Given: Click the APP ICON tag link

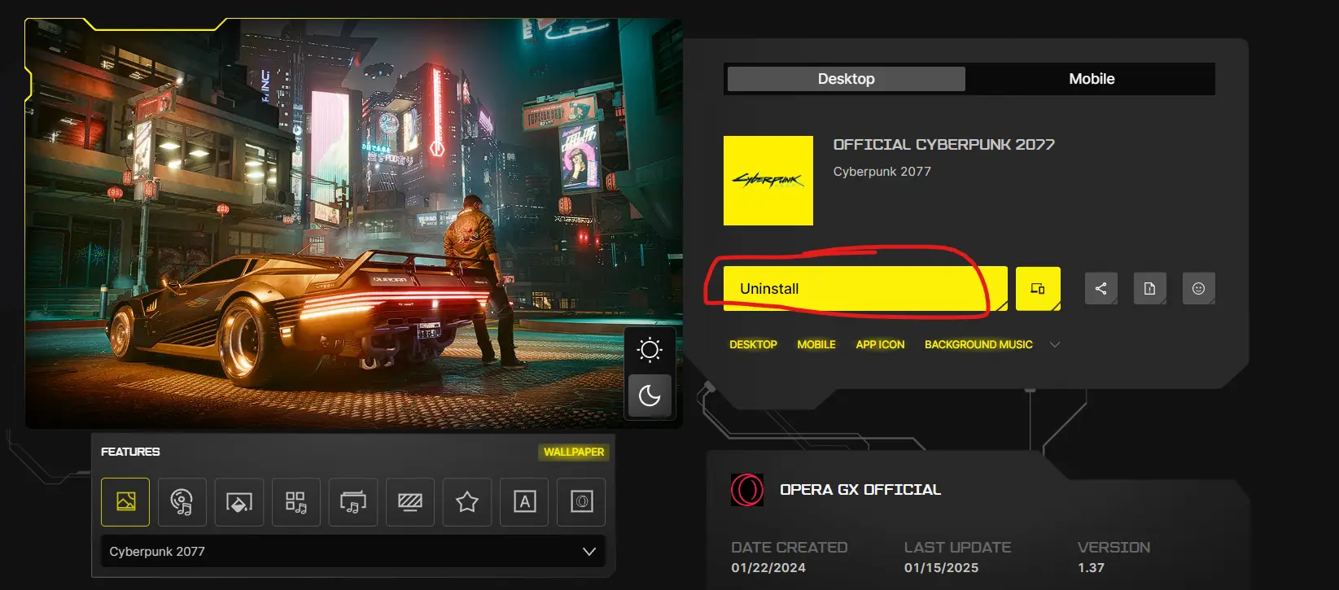Looking at the screenshot, I should (x=880, y=345).
